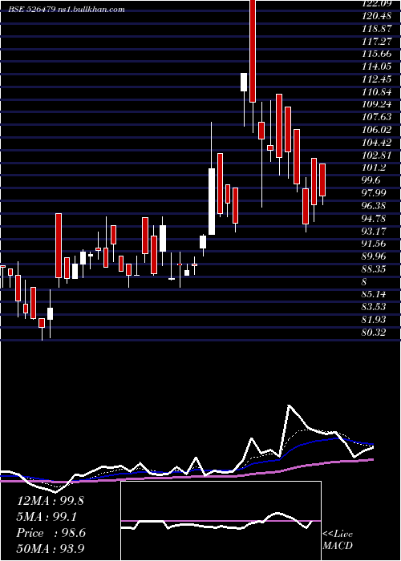
Task: Click the large white candlestick near 101.2 level
Action: pos(212,201)
